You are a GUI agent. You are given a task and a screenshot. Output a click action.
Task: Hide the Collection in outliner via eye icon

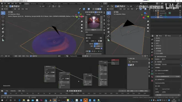coord(180,11)
